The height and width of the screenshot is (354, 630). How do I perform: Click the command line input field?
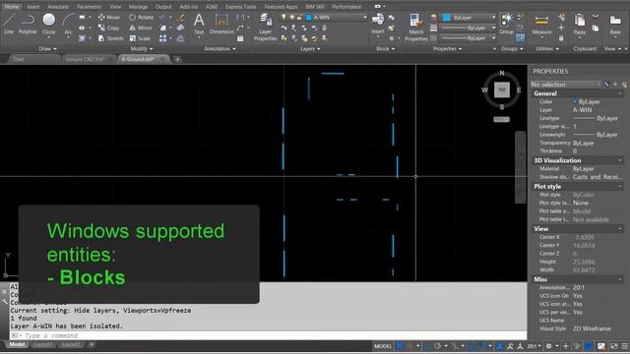coord(268,335)
